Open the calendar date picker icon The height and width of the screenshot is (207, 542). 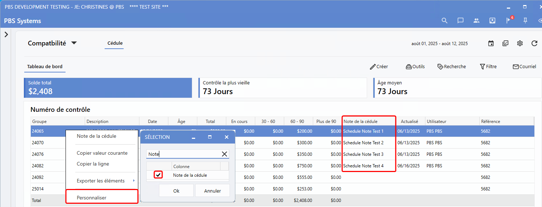coord(491,43)
